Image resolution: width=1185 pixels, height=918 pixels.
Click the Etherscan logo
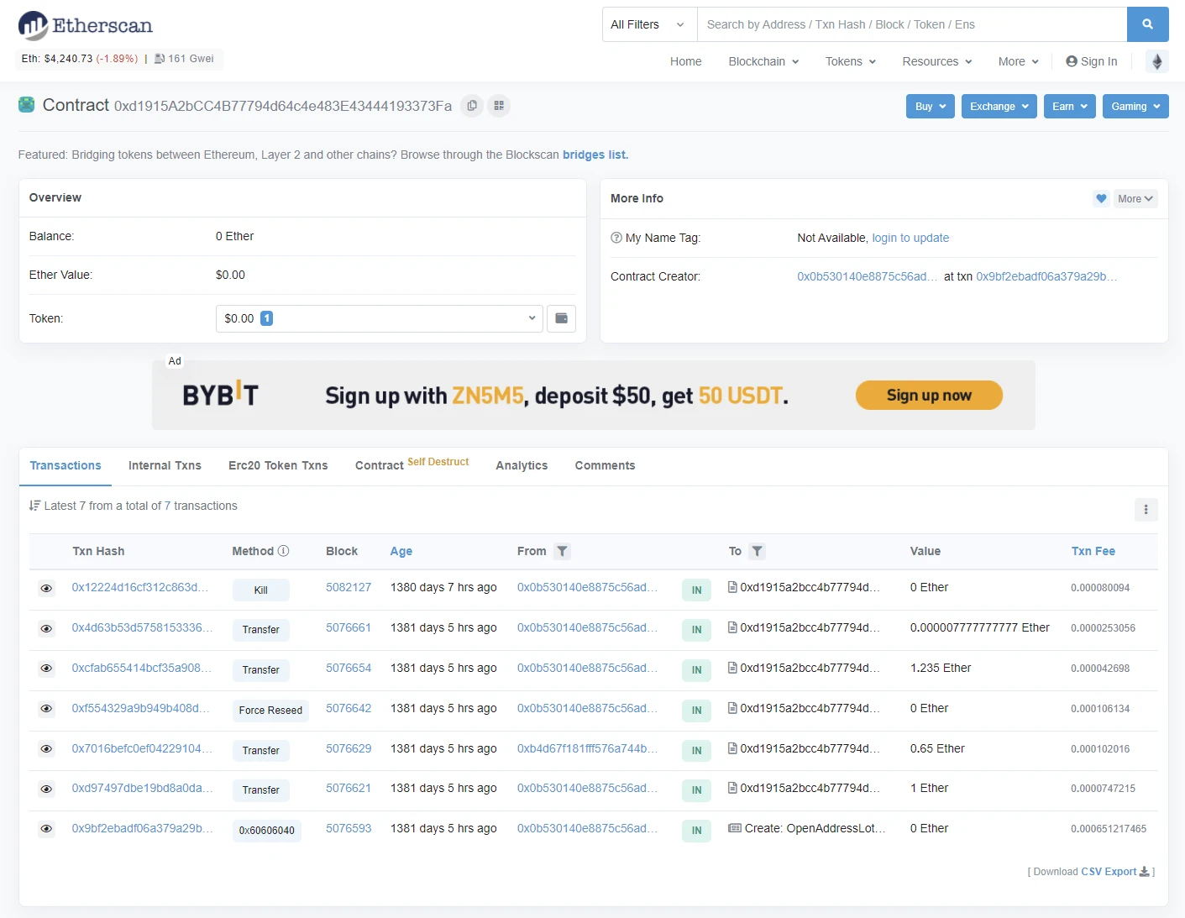(x=86, y=25)
